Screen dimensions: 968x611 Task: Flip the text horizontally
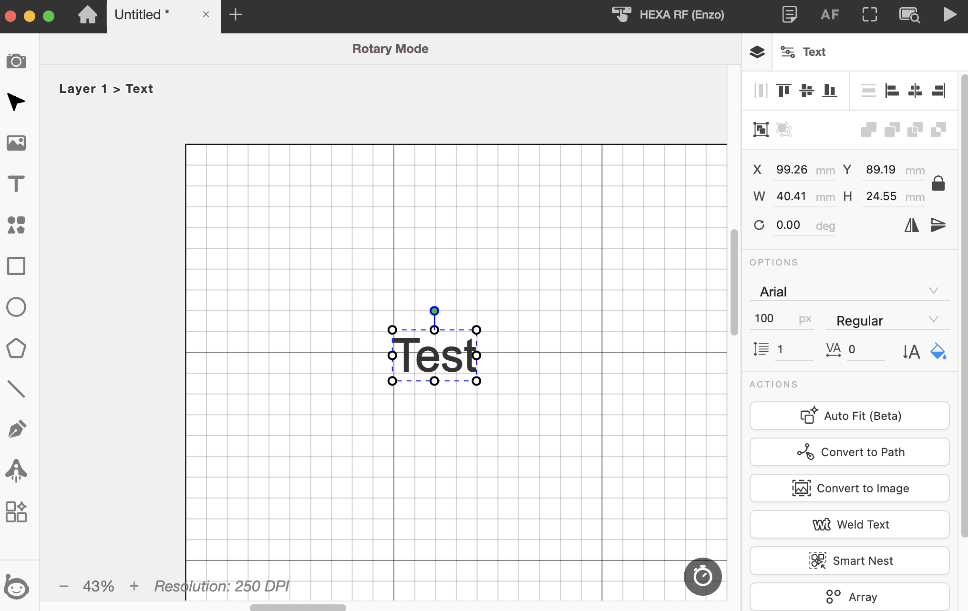pyautogui.click(x=912, y=225)
